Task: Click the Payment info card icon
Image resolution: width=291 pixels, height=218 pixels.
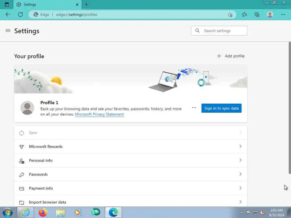Action: [x=22, y=189]
